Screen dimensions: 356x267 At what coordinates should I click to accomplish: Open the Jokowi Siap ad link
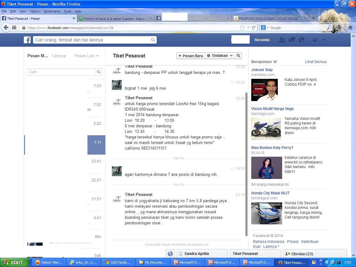(x=262, y=70)
